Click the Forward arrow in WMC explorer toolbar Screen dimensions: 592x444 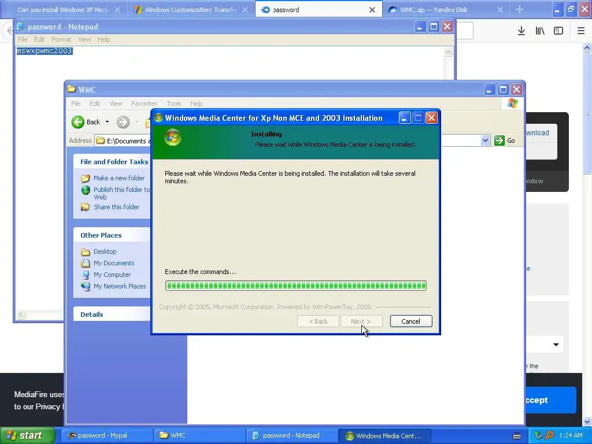[123, 122]
